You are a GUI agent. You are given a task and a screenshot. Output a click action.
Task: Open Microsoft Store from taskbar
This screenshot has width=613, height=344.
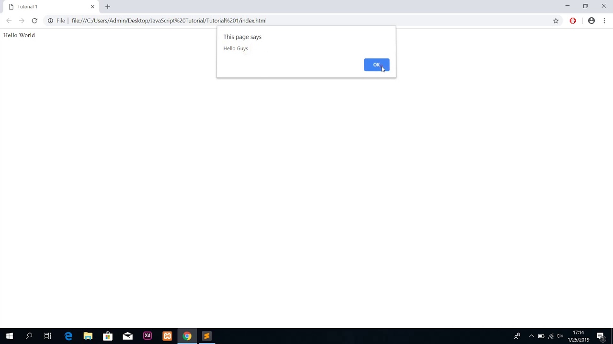(108, 336)
